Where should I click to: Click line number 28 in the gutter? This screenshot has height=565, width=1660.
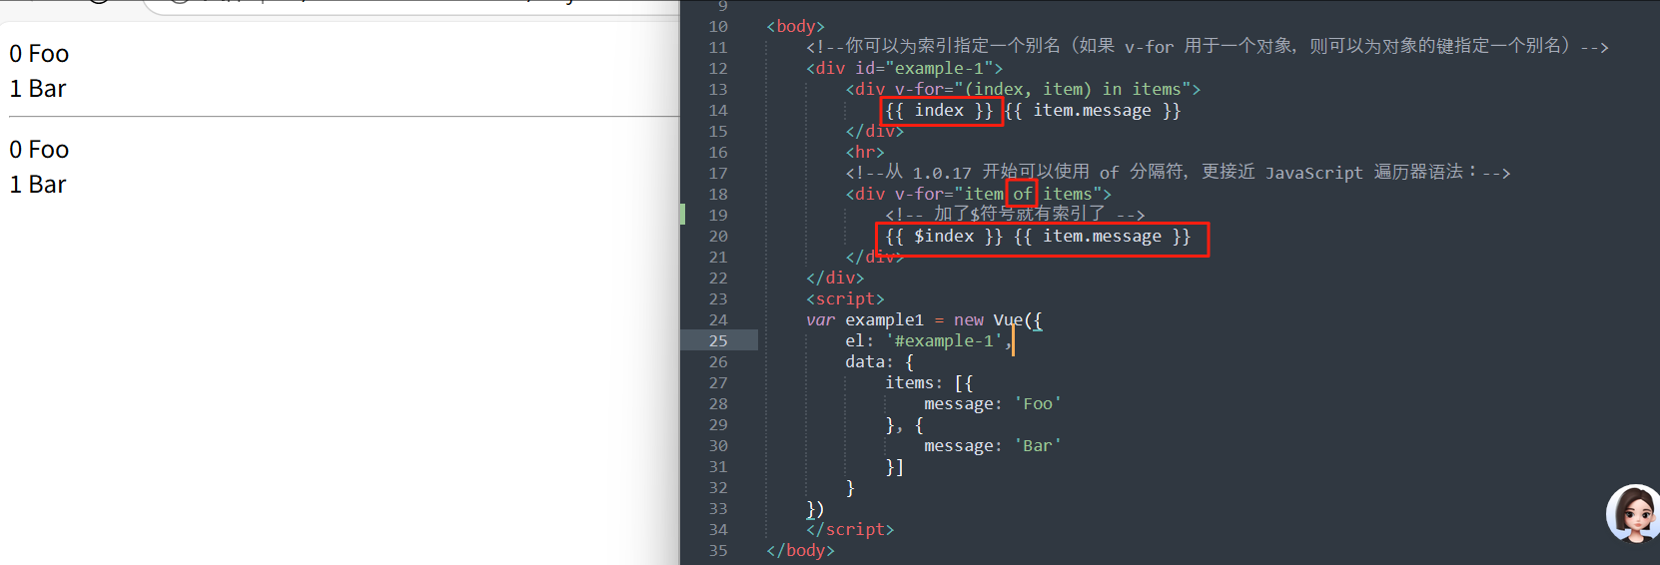[x=718, y=404]
